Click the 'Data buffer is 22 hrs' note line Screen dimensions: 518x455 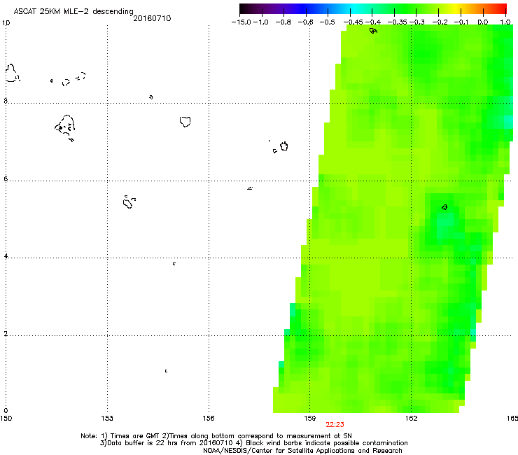(x=253, y=443)
